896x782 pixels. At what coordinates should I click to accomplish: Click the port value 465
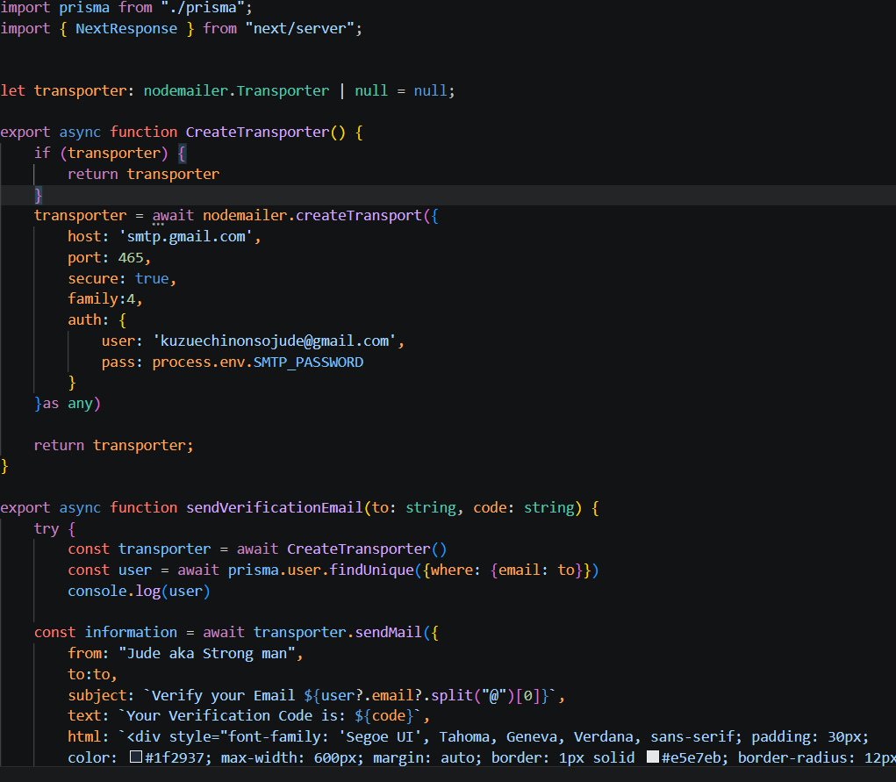pyautogui.click(x=131, y=258)
